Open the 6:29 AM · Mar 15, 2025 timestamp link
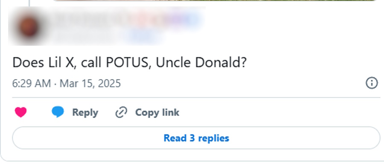This screenshot has width=384, height=165. [x=67, y=83]
